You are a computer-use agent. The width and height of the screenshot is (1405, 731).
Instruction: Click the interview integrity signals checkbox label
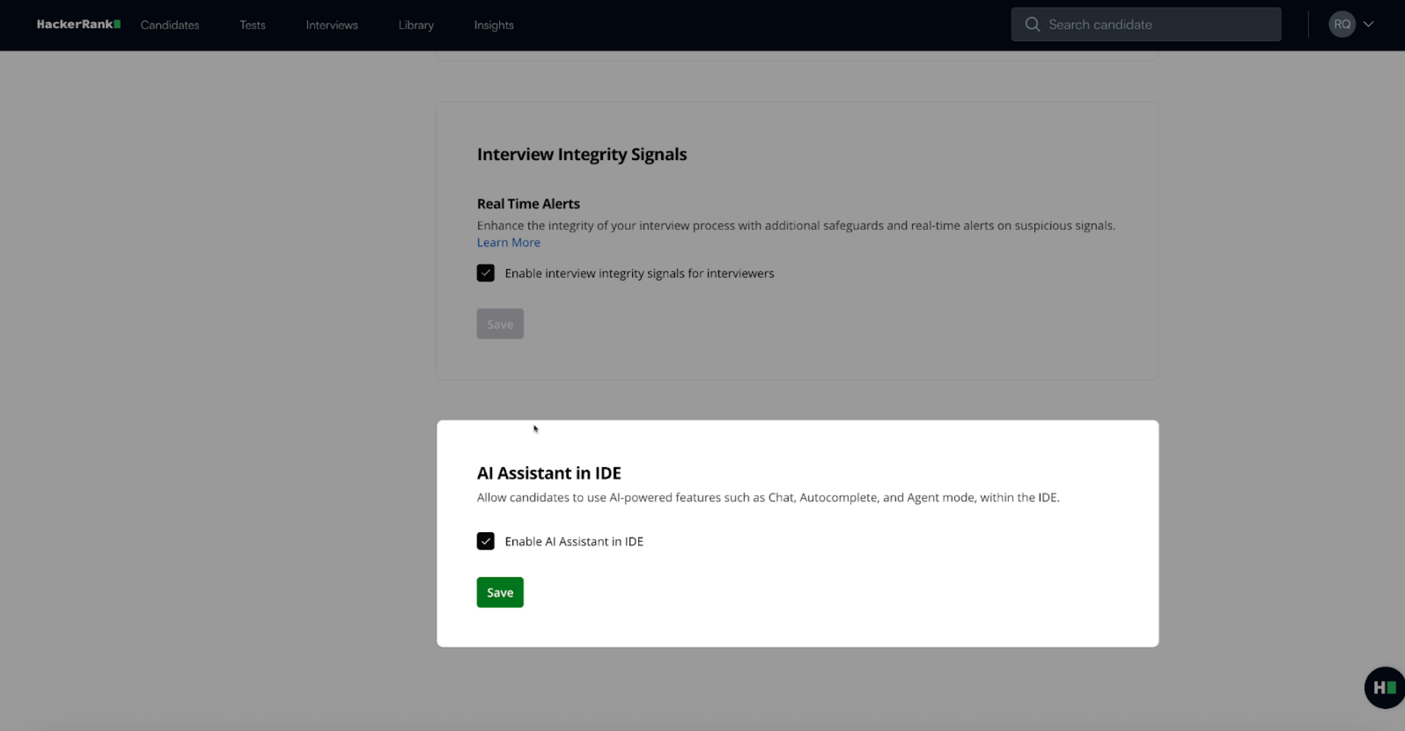(x=639, y=274)
